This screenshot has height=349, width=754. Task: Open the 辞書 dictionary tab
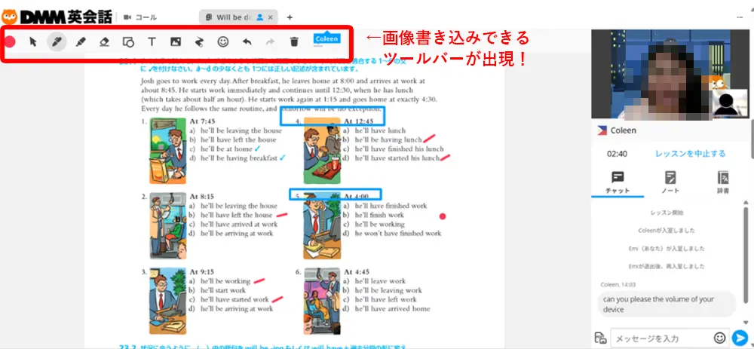point(722,182)
